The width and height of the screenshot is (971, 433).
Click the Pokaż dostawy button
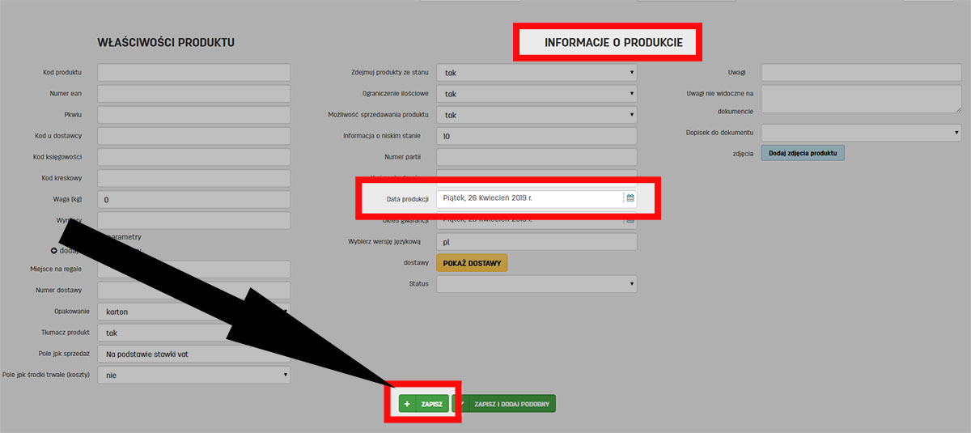[x=472, y=263]
